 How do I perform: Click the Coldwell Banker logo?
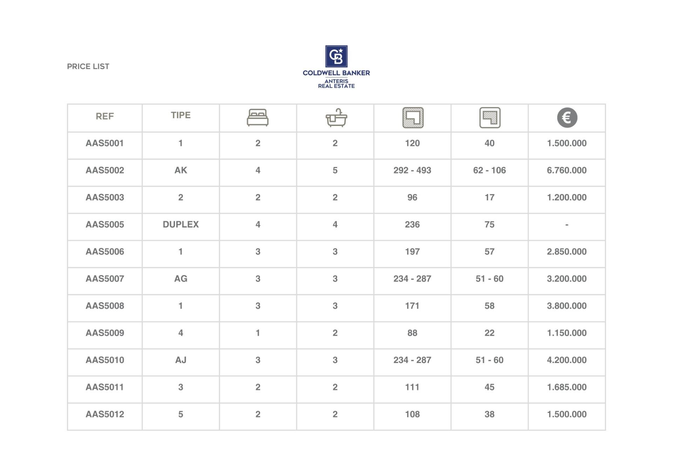[336, 56]
